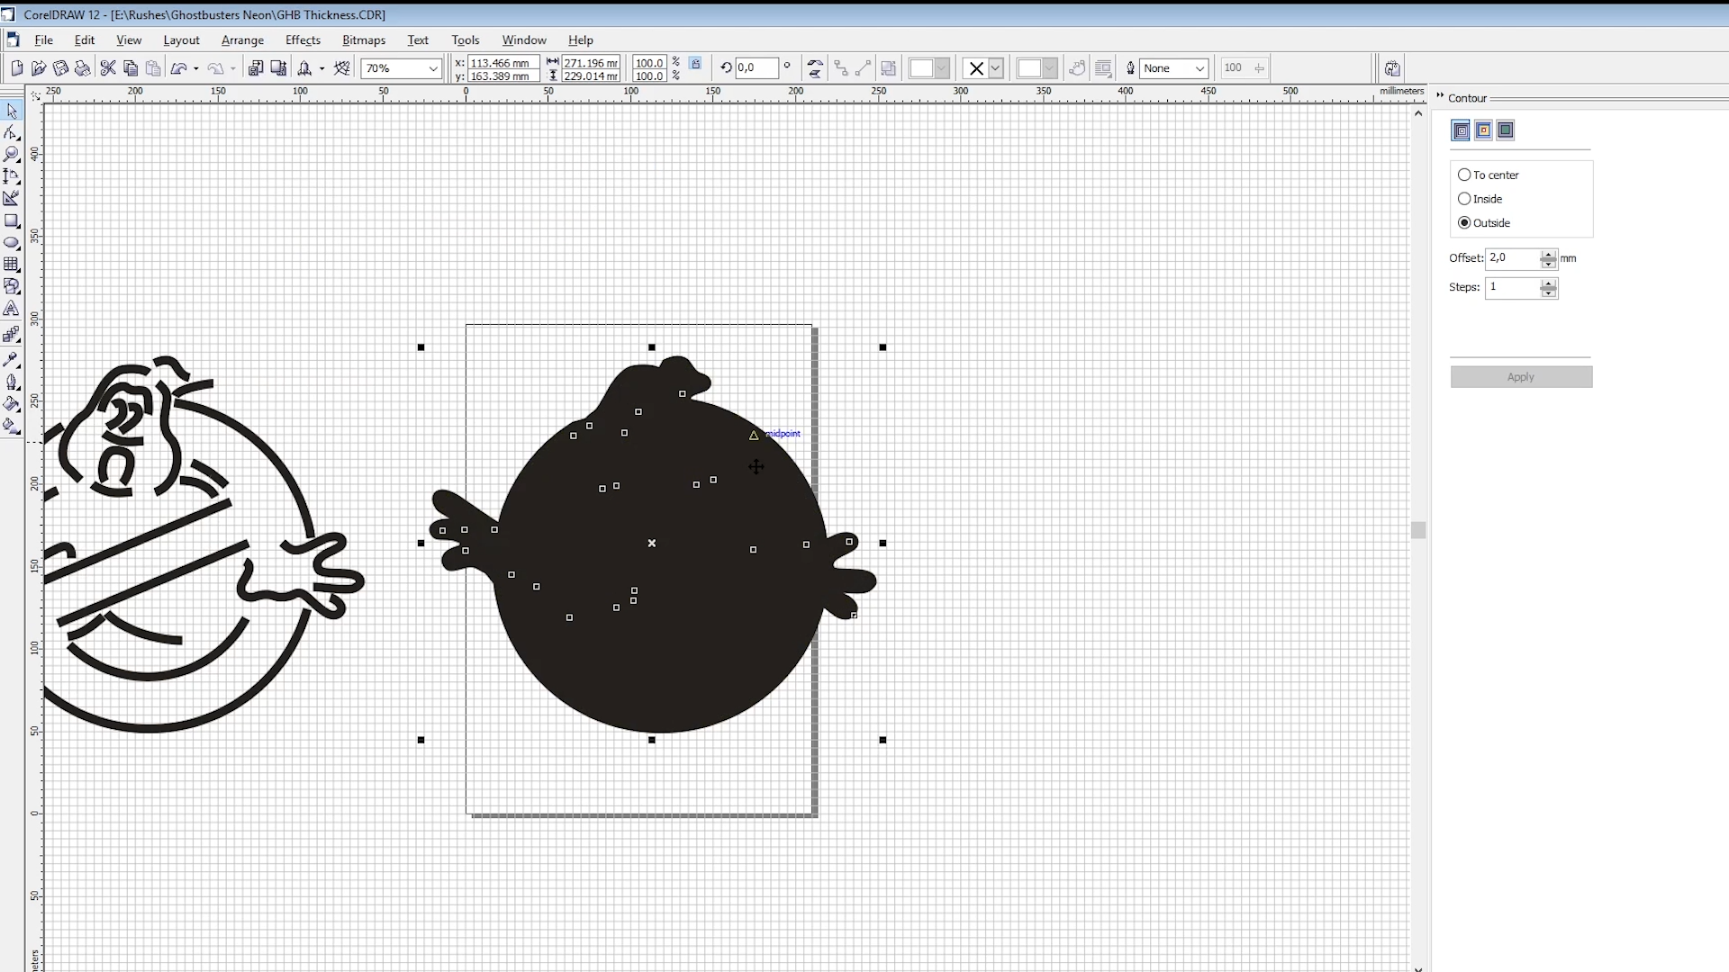Click the Mirror buttons in property bar
1729x972 pixels.
pyautogui.click(x=815, y=68)
